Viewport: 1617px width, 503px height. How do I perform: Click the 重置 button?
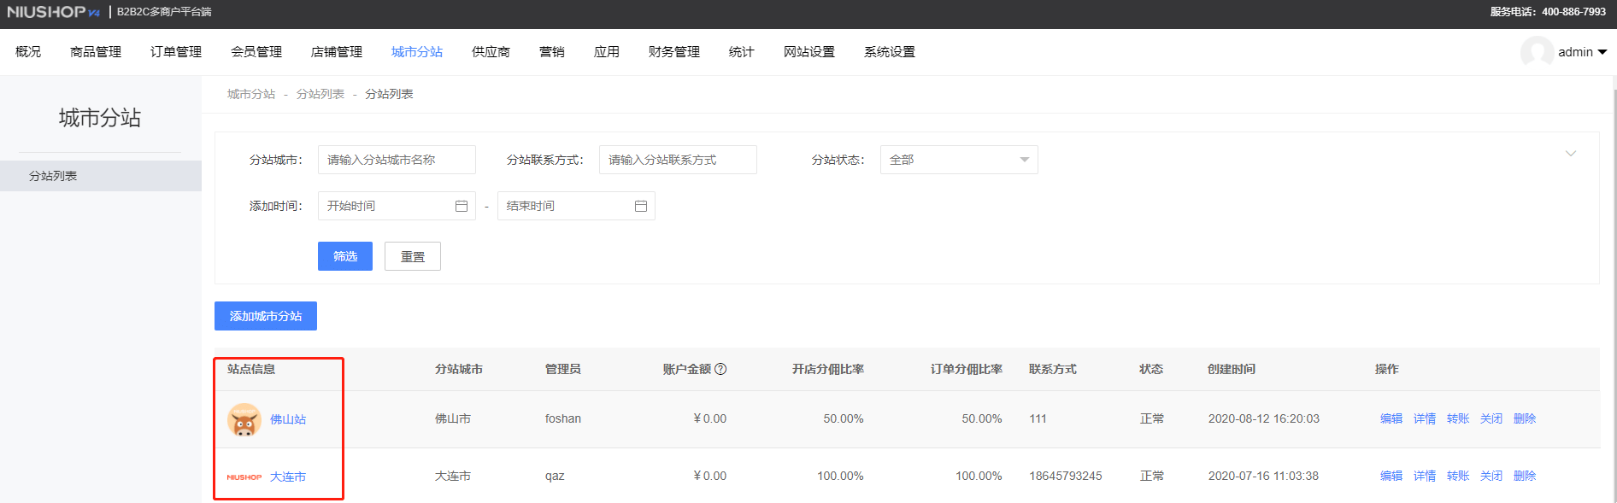click(413, 256)
